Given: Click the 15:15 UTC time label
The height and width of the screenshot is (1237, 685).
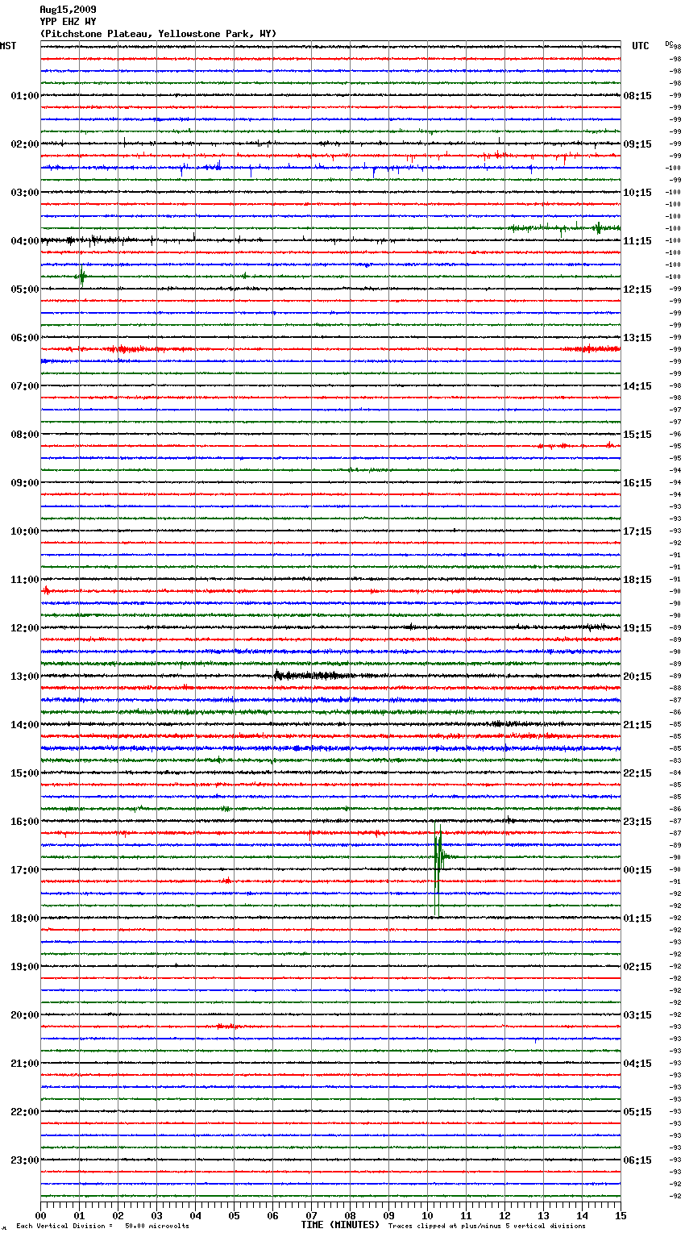Looking at the screenshot, I should click(637, 435).
